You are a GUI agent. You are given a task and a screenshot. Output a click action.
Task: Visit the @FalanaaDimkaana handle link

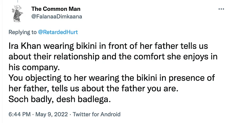pos(57,17)
